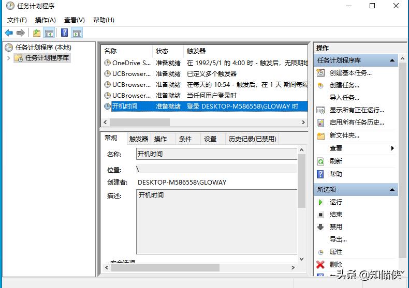Image resolution: width=409 pixels, height=288 pixels.
Task: Switch to the 历史记录(已禁用) tab
Action: 252,139
